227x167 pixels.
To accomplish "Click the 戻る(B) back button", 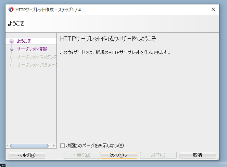I will (x=82, y=155).
